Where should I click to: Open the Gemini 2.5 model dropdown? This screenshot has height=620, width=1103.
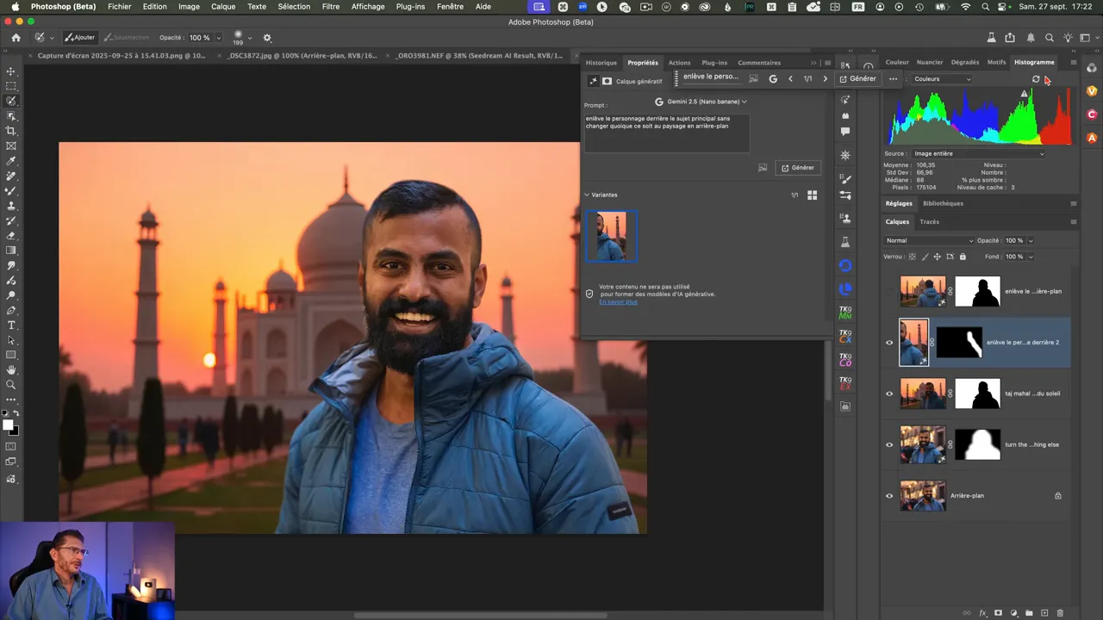point(701,102)
